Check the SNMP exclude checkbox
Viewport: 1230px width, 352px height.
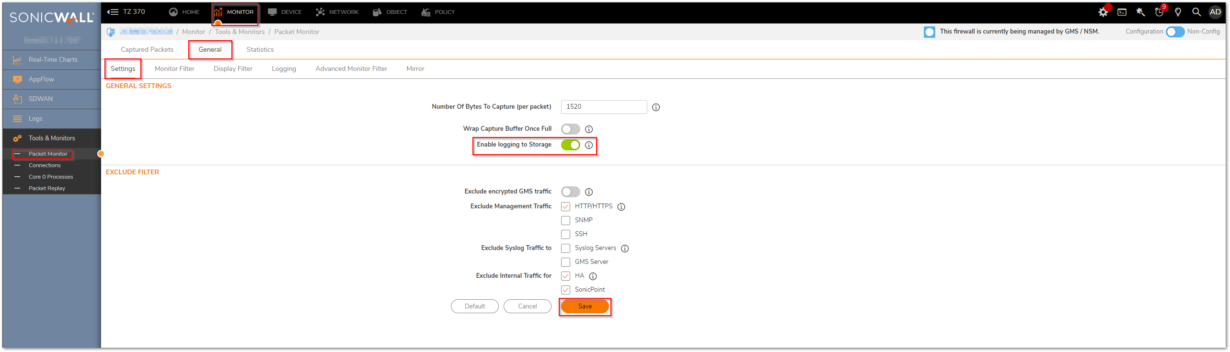pyautogui.click(x=565, y=220)
